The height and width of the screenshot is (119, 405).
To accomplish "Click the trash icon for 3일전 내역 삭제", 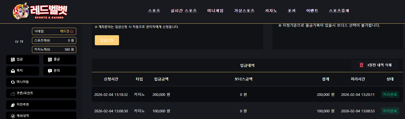I will click(x=361, y=65).
